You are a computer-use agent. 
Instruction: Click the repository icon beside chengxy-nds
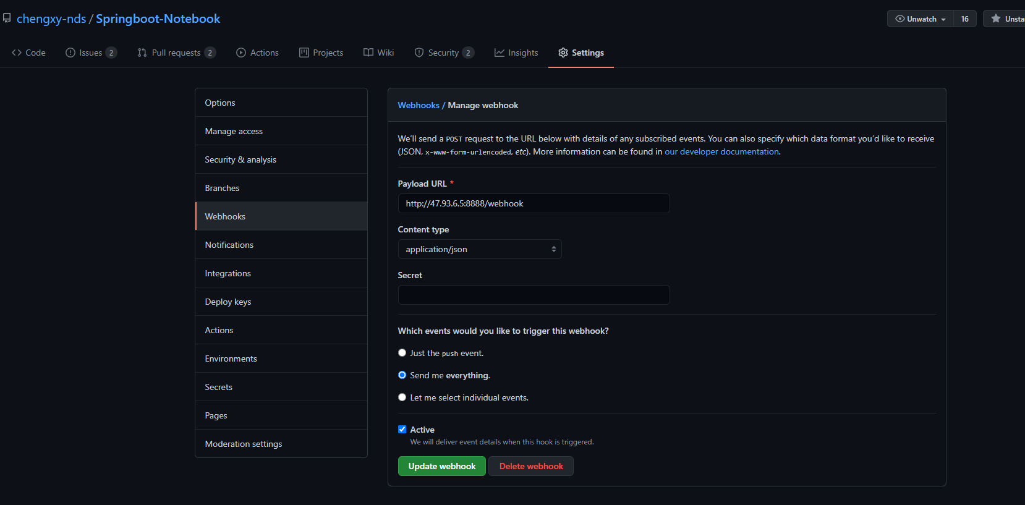pyautogui.click(x=7, y=19)
